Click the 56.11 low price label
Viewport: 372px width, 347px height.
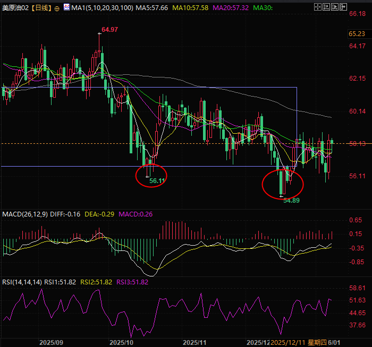point(157,181)
